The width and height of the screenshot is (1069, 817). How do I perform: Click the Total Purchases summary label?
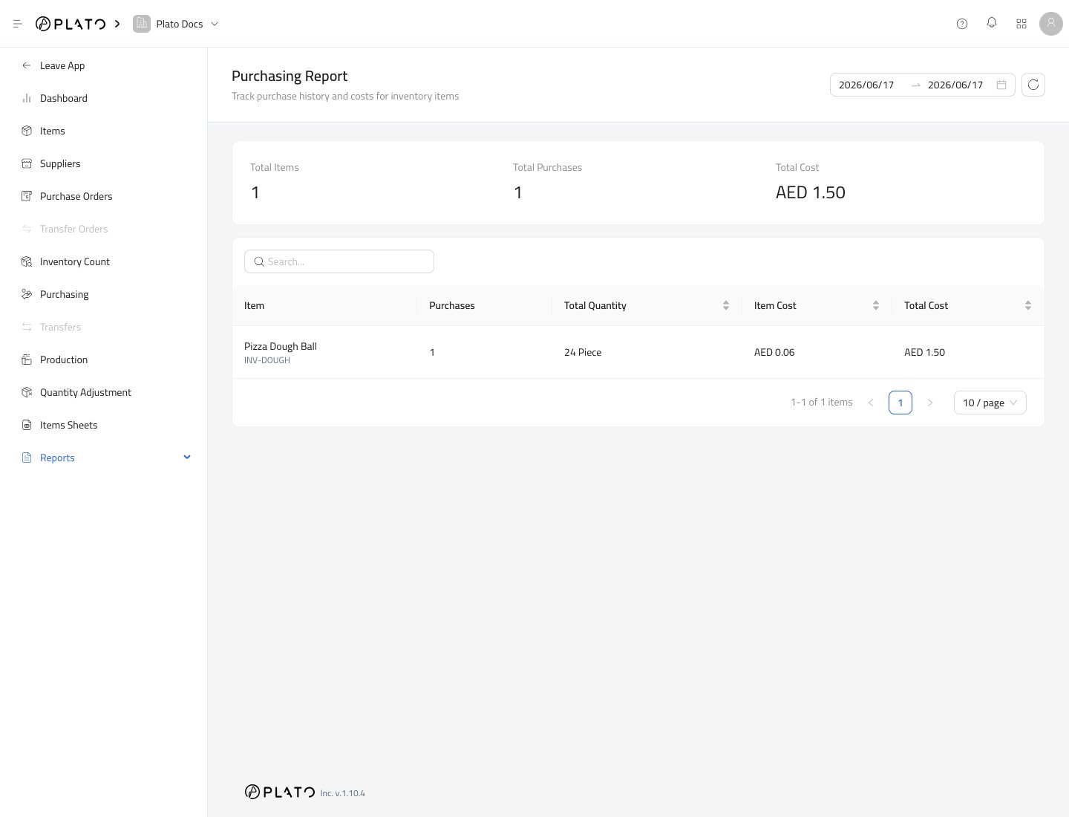click(x=547, y=167)
